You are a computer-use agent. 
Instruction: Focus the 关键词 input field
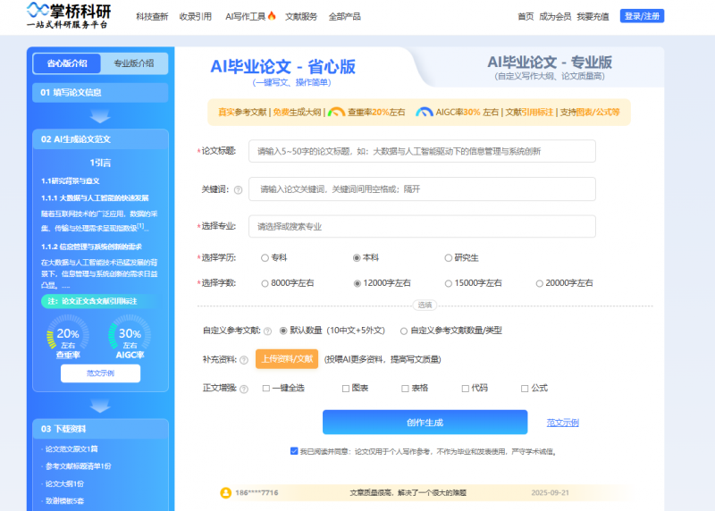pyautogui.click(x=422, y=189)
